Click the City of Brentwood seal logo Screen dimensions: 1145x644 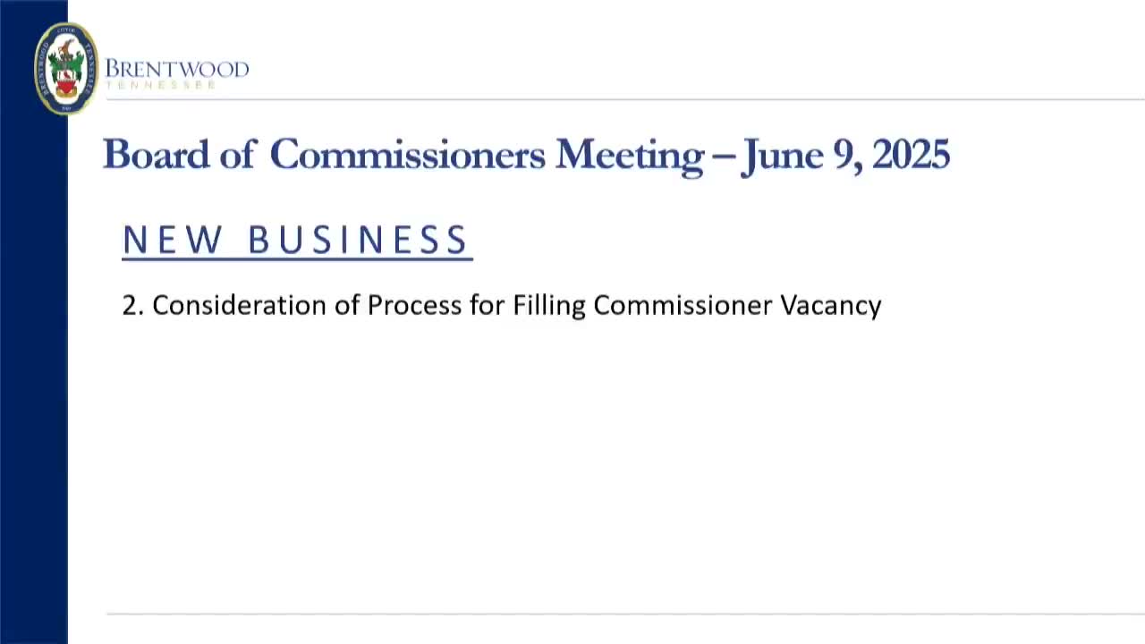click(x=65, y=69)
